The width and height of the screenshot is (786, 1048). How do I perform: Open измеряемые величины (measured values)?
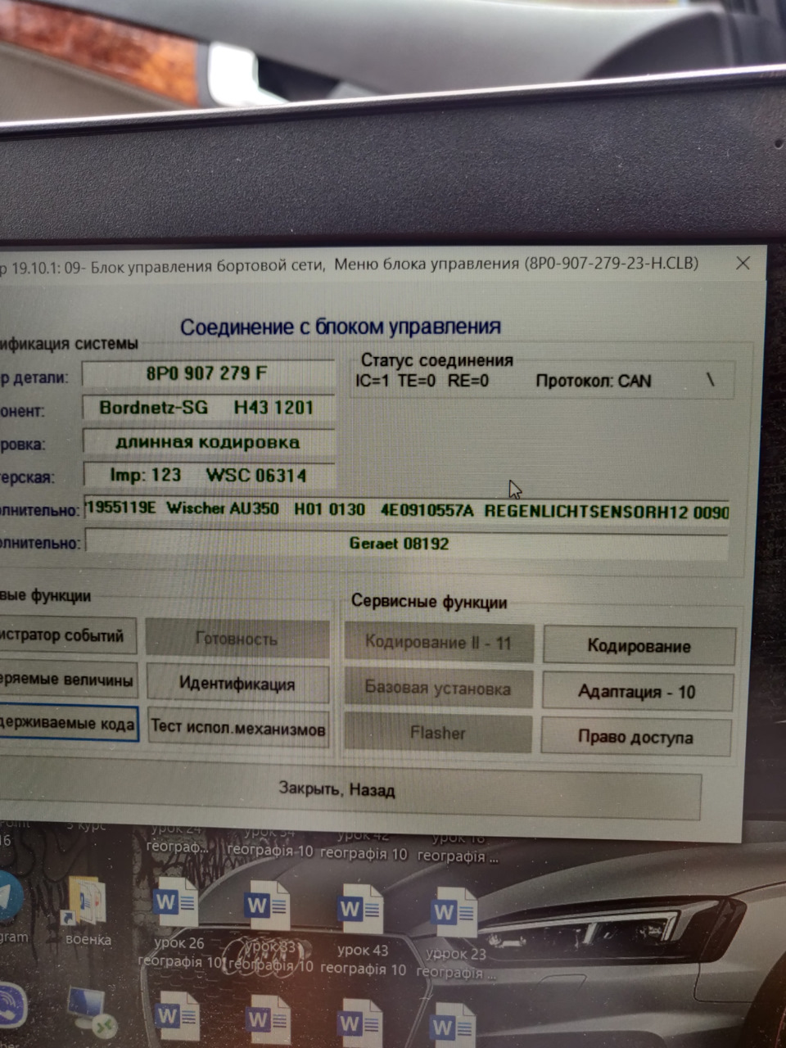(x=67, y=680)
